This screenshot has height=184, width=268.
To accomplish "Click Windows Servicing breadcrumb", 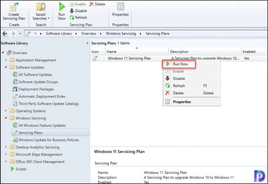I will coord(121,34).
